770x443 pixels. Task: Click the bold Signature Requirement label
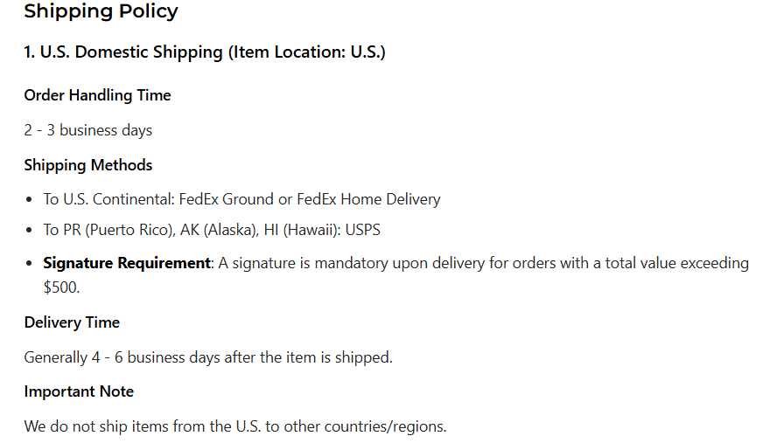click(x=127, y=263)
